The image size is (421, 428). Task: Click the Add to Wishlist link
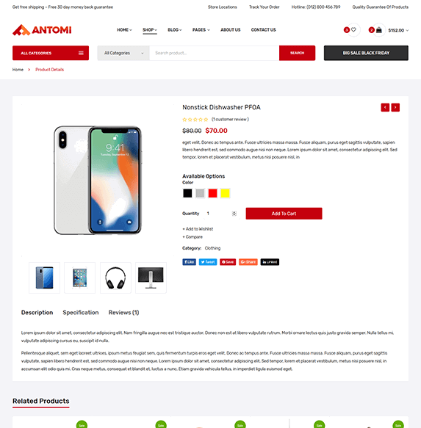[x=198, y=229]
